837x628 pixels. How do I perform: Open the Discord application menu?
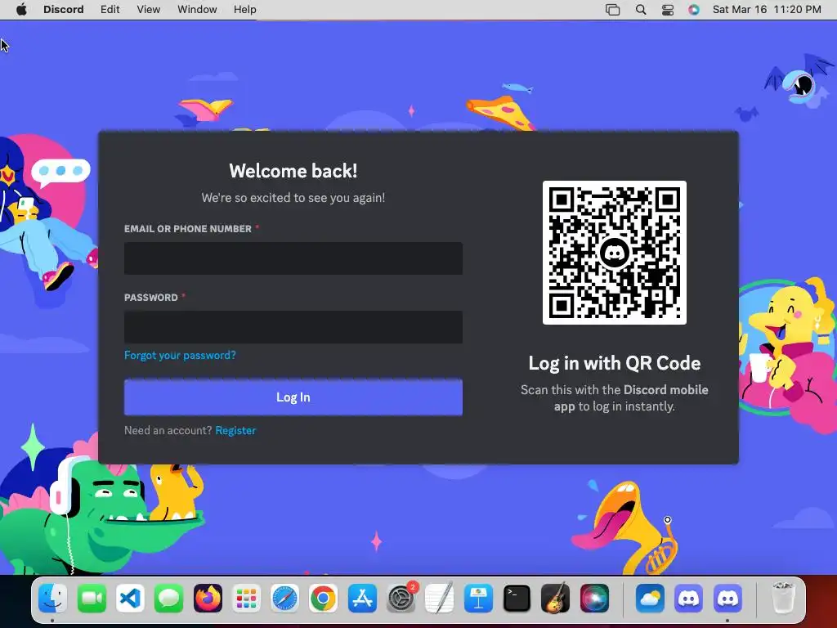(64, 10)
